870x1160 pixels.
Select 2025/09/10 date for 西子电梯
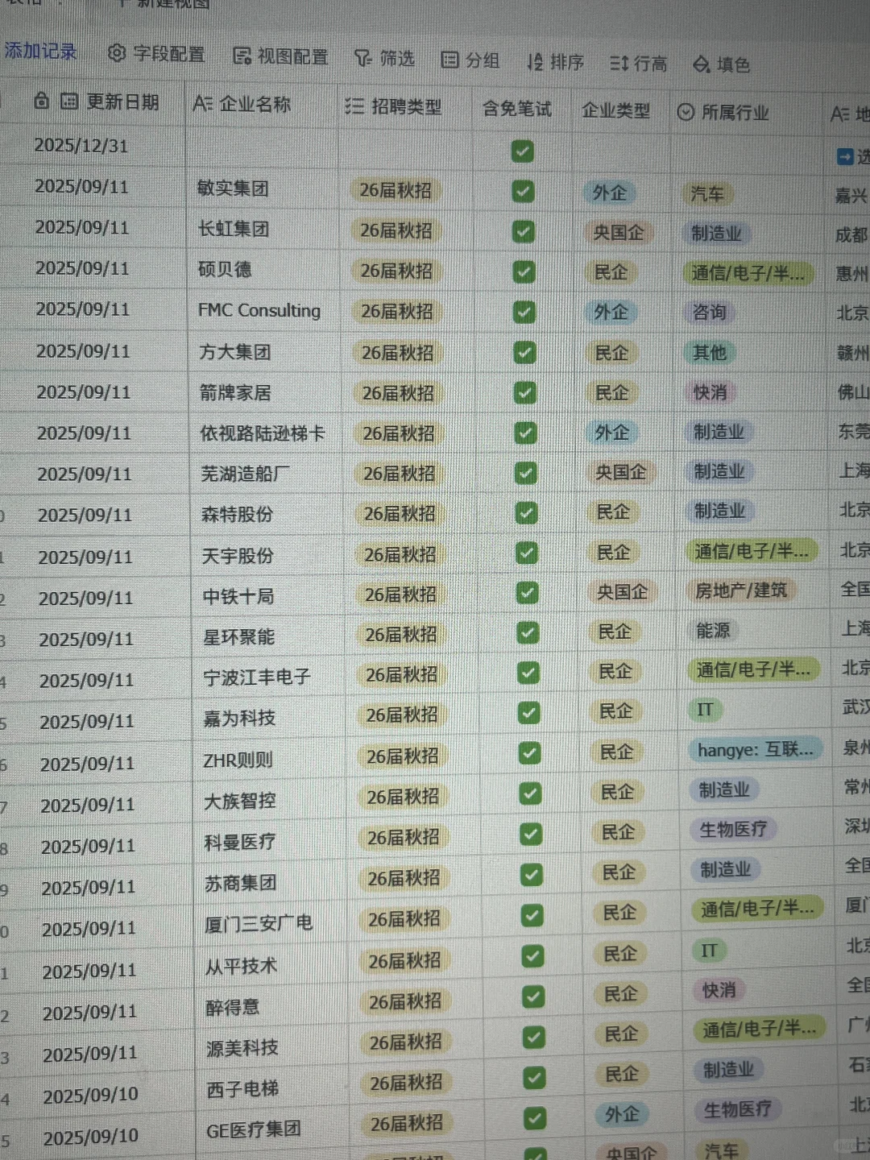[91, 1096]
